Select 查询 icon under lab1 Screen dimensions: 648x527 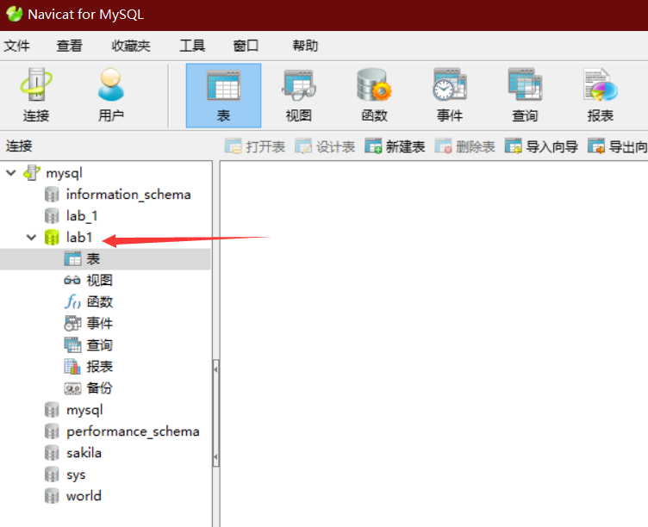(x=72, y=344)
